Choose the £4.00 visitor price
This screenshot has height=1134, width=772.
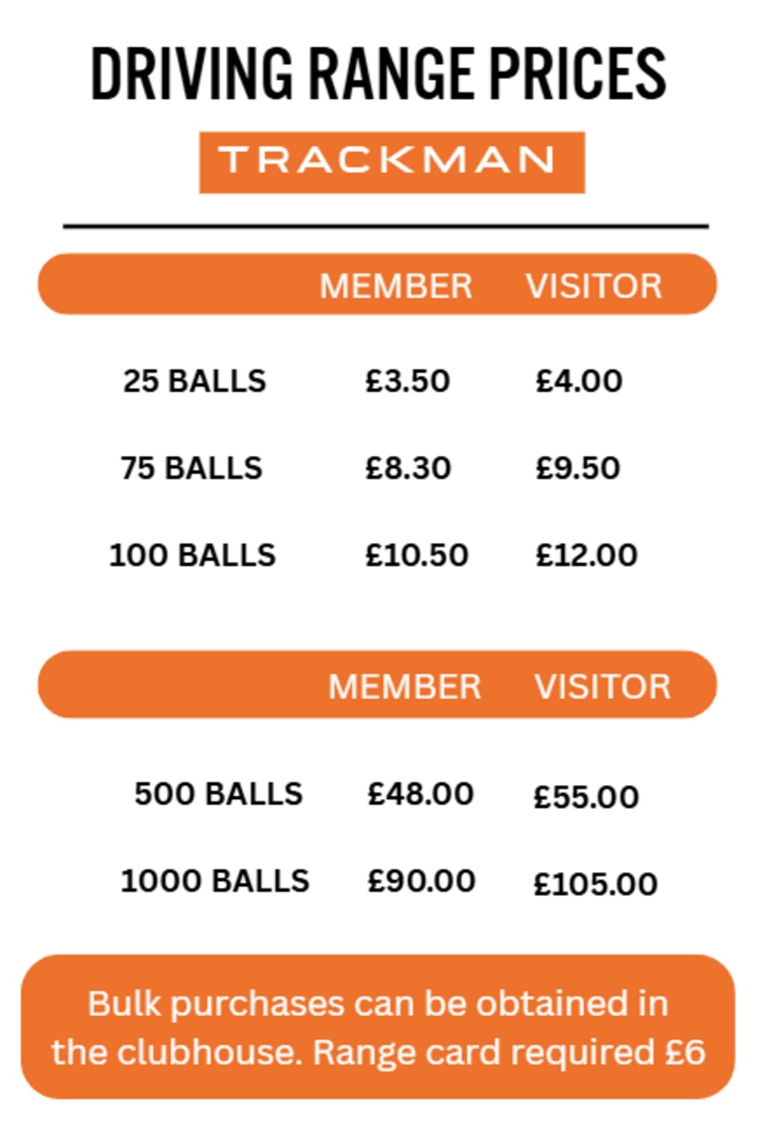point(579,381)
